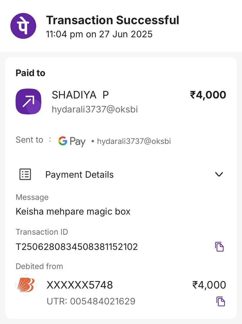Click the bold ₹4,000 paid amount

(208, 95)
